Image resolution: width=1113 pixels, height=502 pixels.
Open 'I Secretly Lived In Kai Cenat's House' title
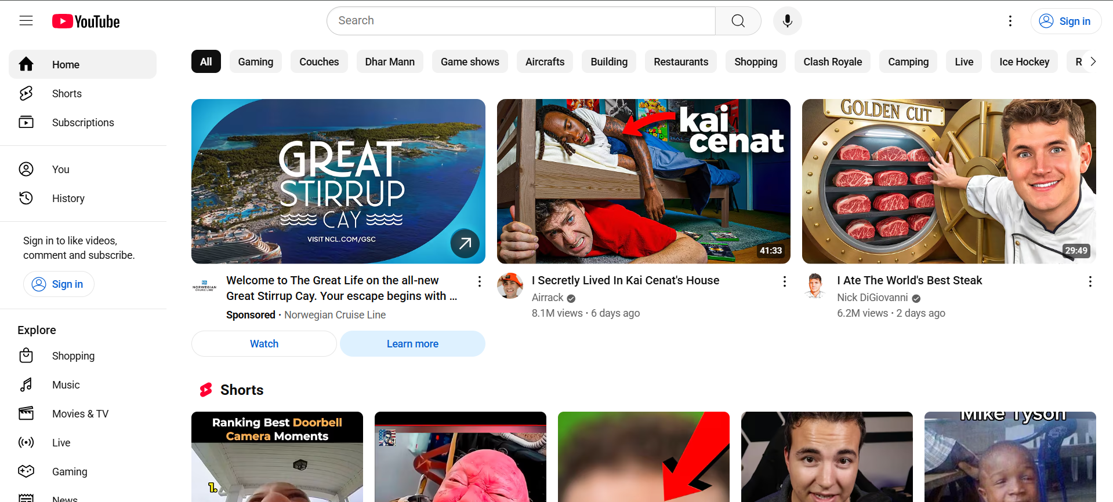(625, 280)
